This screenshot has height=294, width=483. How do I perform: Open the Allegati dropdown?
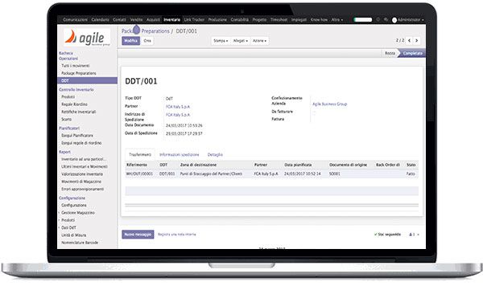(x=240, y=41)
